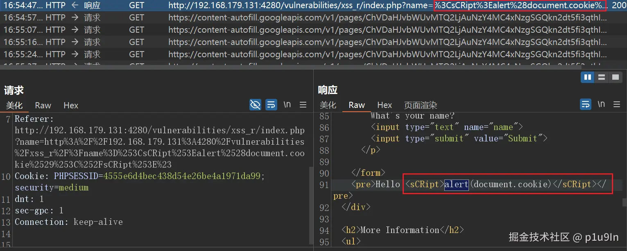Select the 16:54:47 response history row
The width and height of the screenshot is (627, 251).
(313, 6)
